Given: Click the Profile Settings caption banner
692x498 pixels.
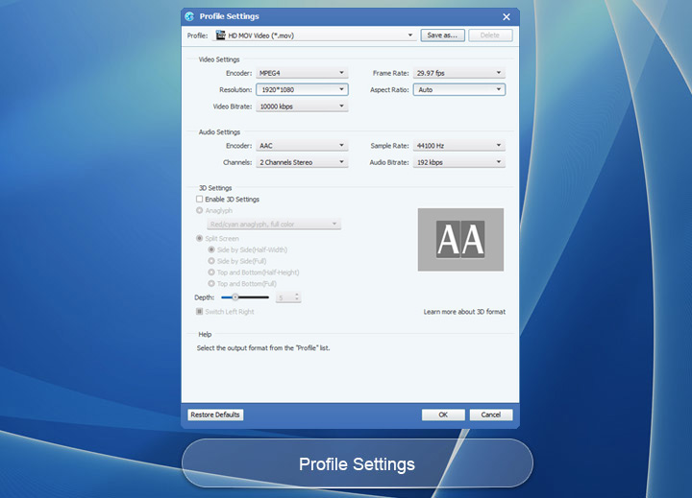Looking at the screenshot, I should [357, 463].
